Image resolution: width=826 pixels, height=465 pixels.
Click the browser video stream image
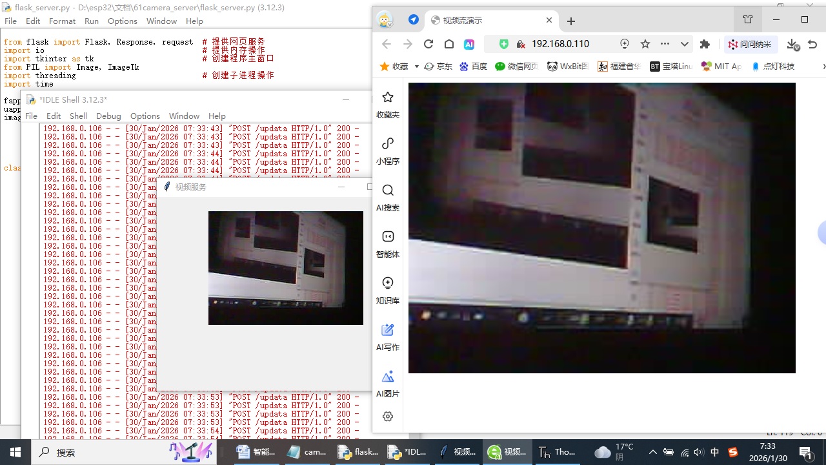coord(601,228)
